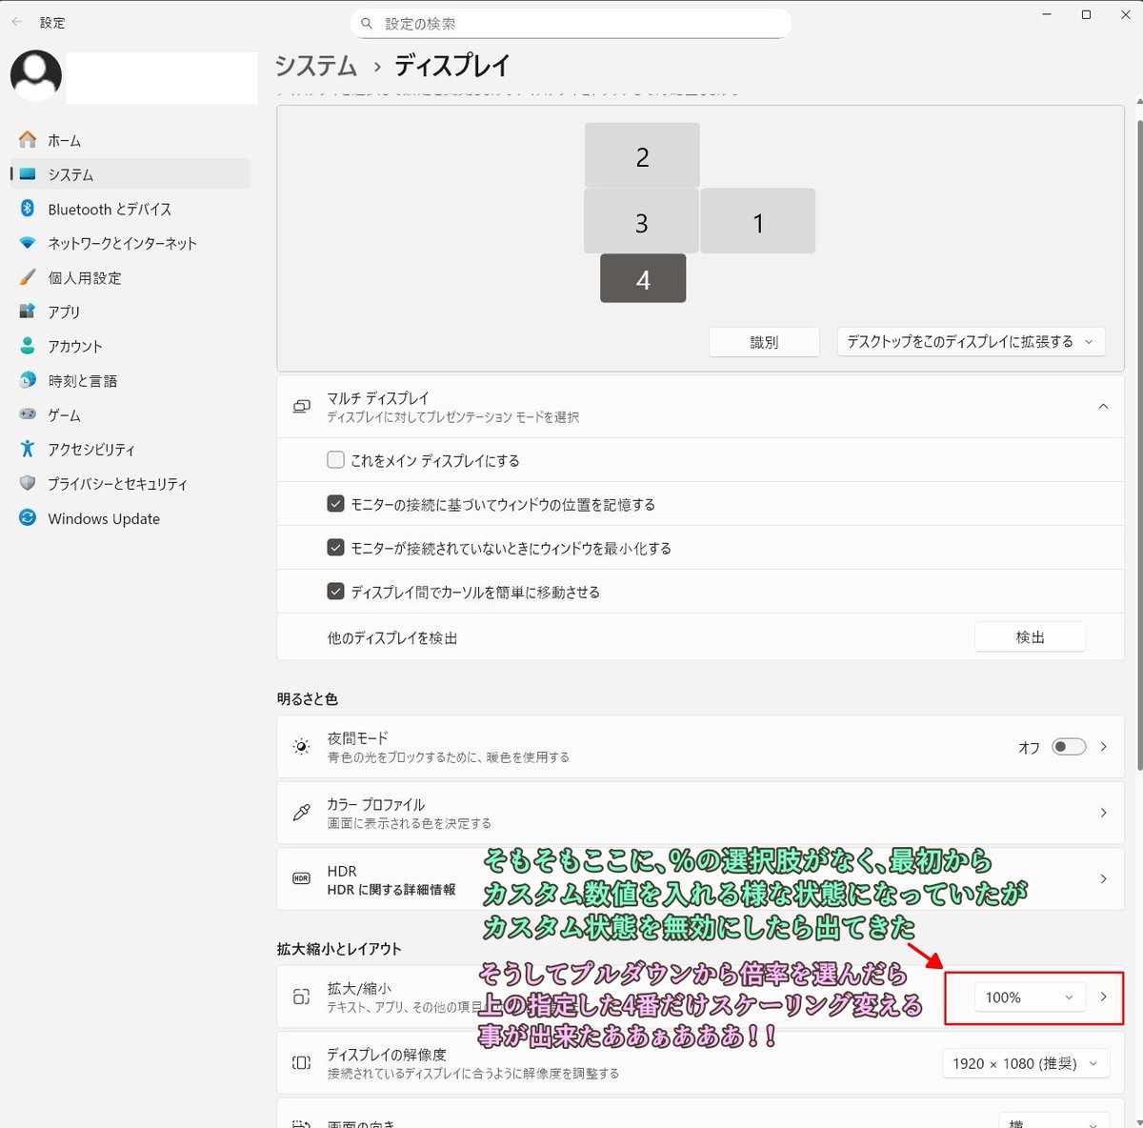1143x1128 pixels.
Task: Click the 識別 button
Action: coord(764,342)
